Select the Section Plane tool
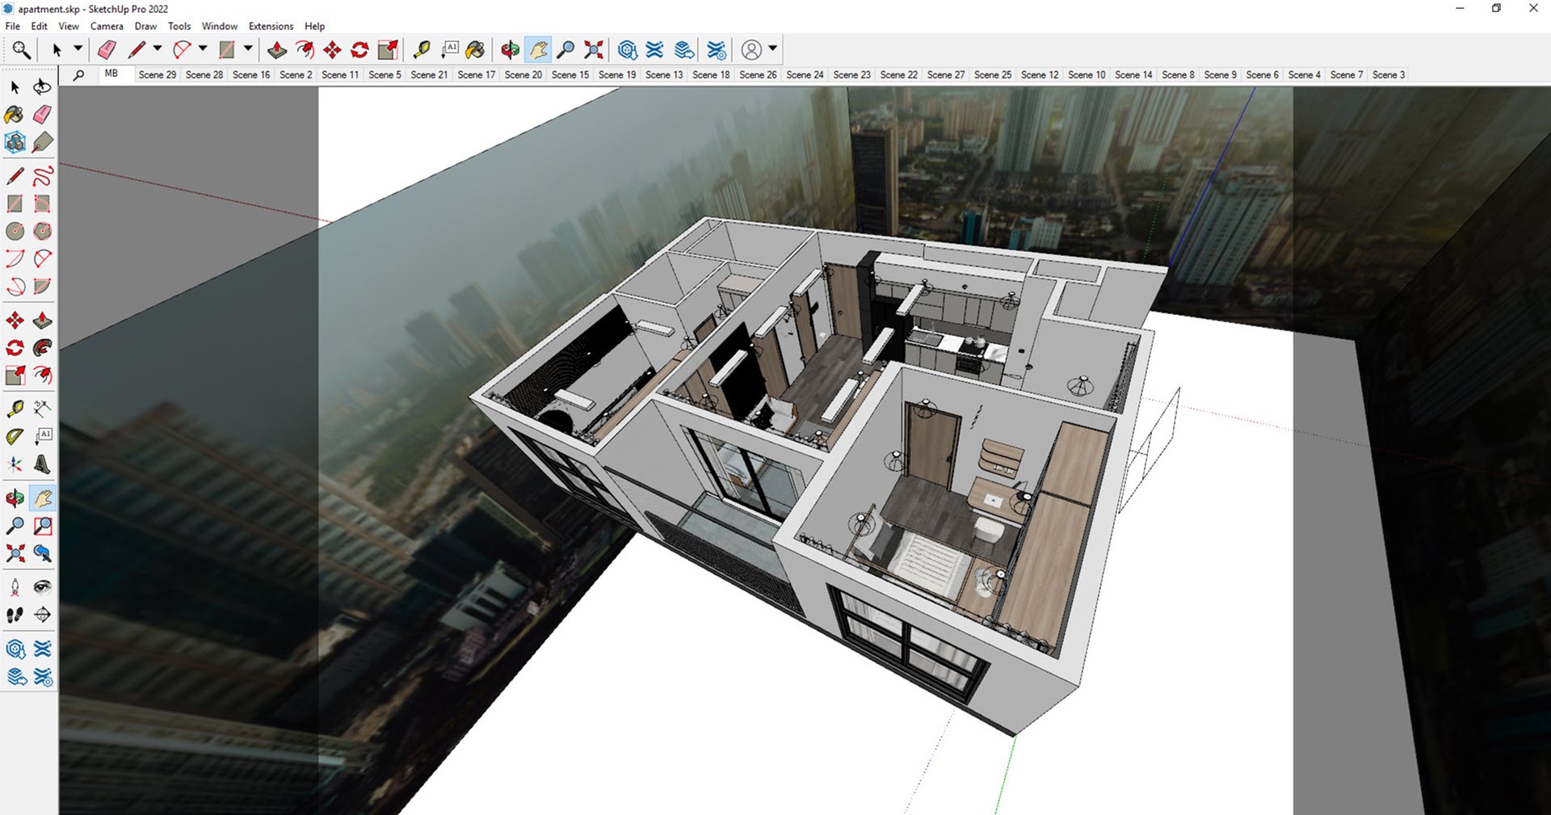This screenshot has width=1551, height=815. pos(43,615)
